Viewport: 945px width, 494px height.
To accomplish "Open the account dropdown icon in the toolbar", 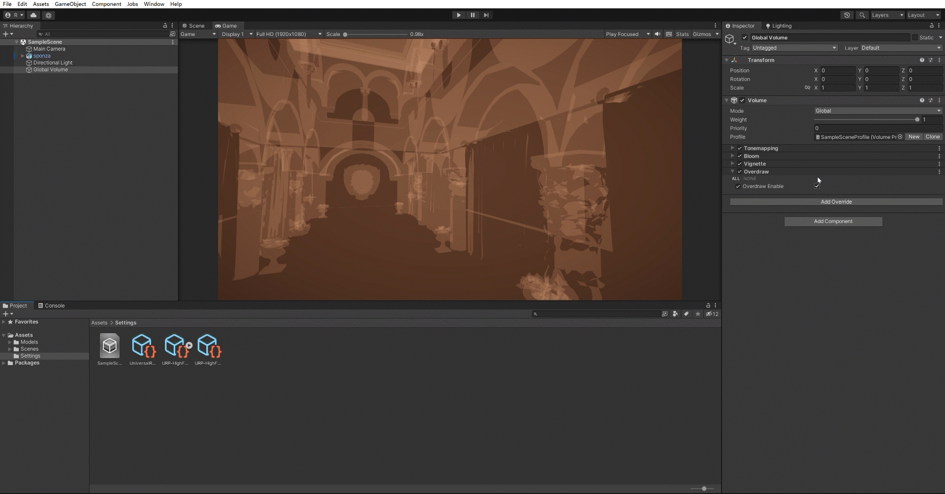I will tap(13, 15).
